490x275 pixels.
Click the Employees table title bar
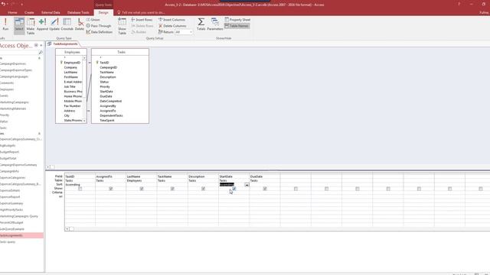[x=71, y=52]
